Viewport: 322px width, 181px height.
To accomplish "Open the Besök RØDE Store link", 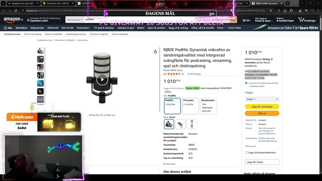I will coord(173,70).
